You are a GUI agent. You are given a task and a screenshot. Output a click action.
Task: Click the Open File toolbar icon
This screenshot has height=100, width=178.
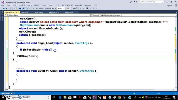click(x=17, y=9)
